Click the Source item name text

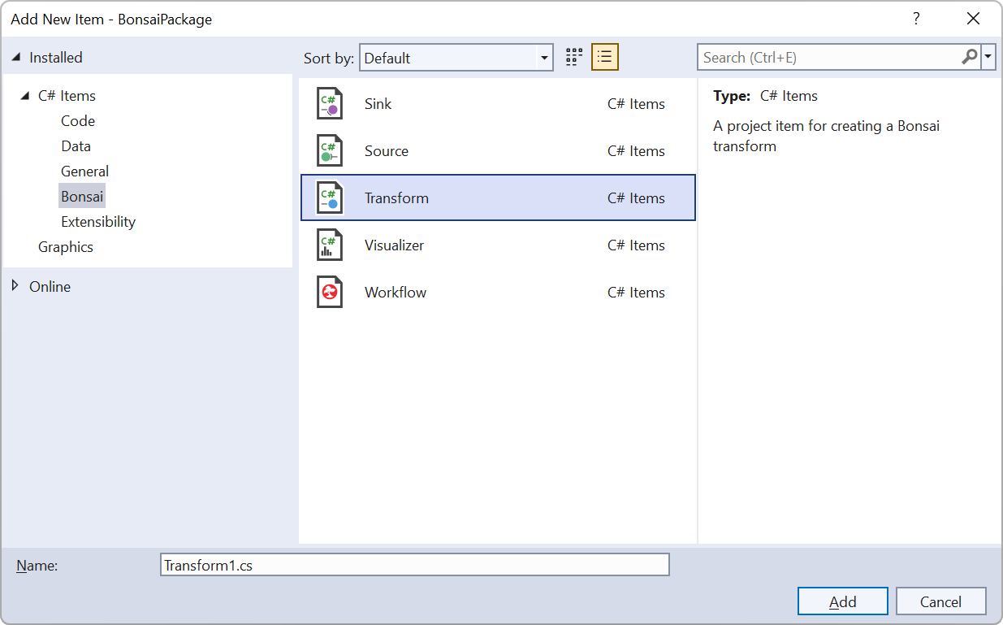pos(387,151)
